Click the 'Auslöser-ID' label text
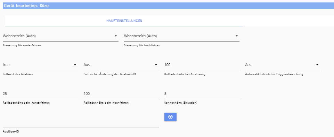The width and height of the screenshot is (334, 137). [x=11, y=132]
